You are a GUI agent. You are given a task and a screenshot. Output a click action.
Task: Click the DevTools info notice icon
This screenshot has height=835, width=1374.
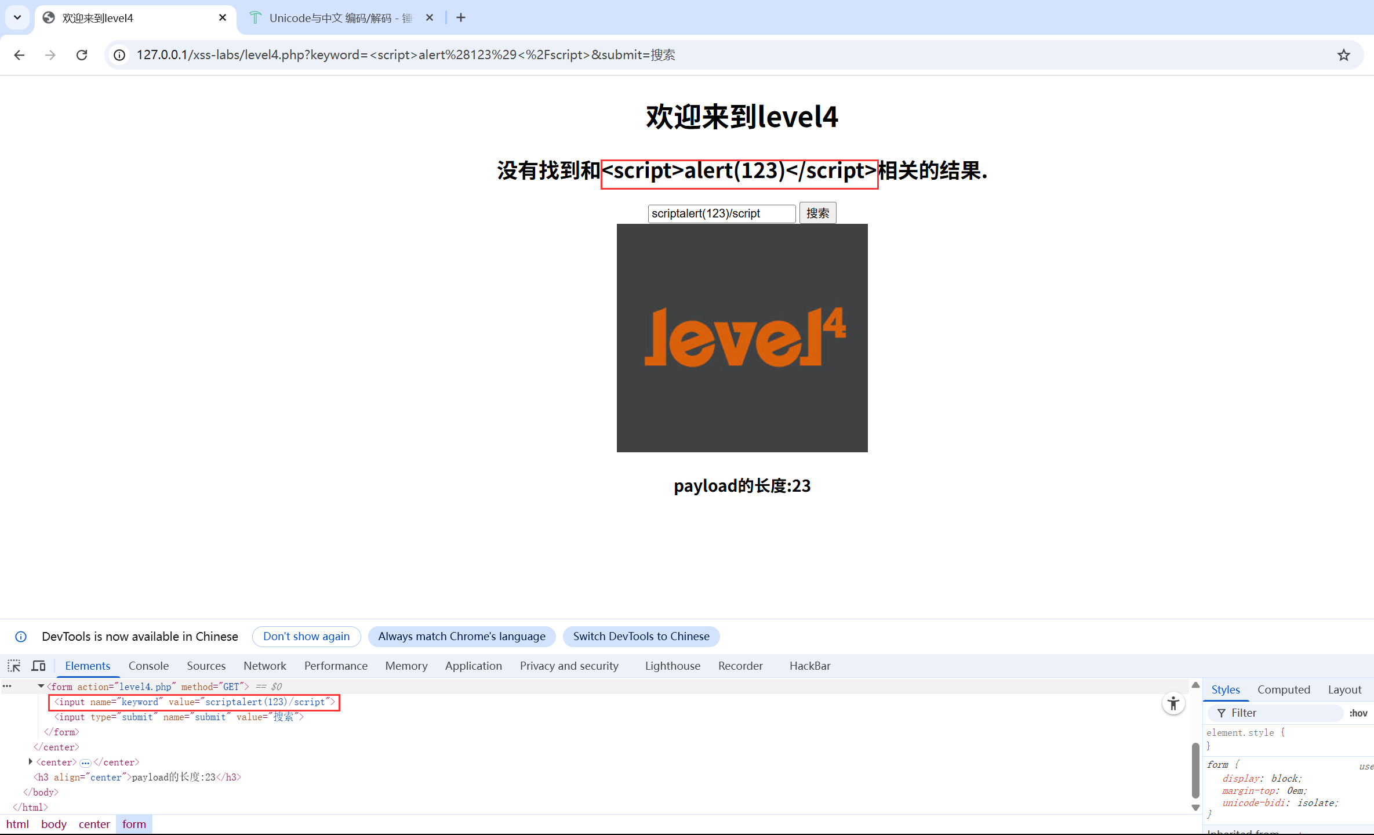pyautogui.click(x=21, y=637)
